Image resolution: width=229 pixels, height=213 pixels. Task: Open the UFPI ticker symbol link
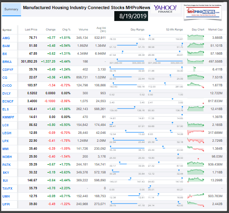coord(6,204)
